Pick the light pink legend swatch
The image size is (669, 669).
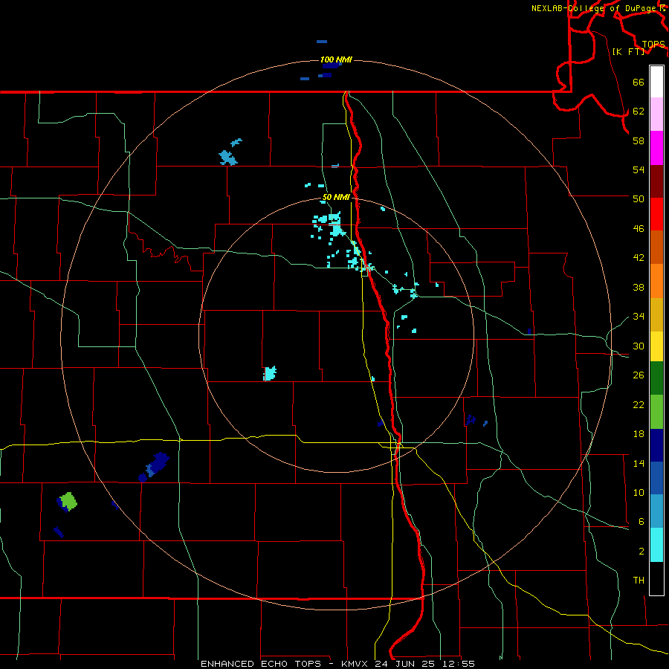click(656, 114)
